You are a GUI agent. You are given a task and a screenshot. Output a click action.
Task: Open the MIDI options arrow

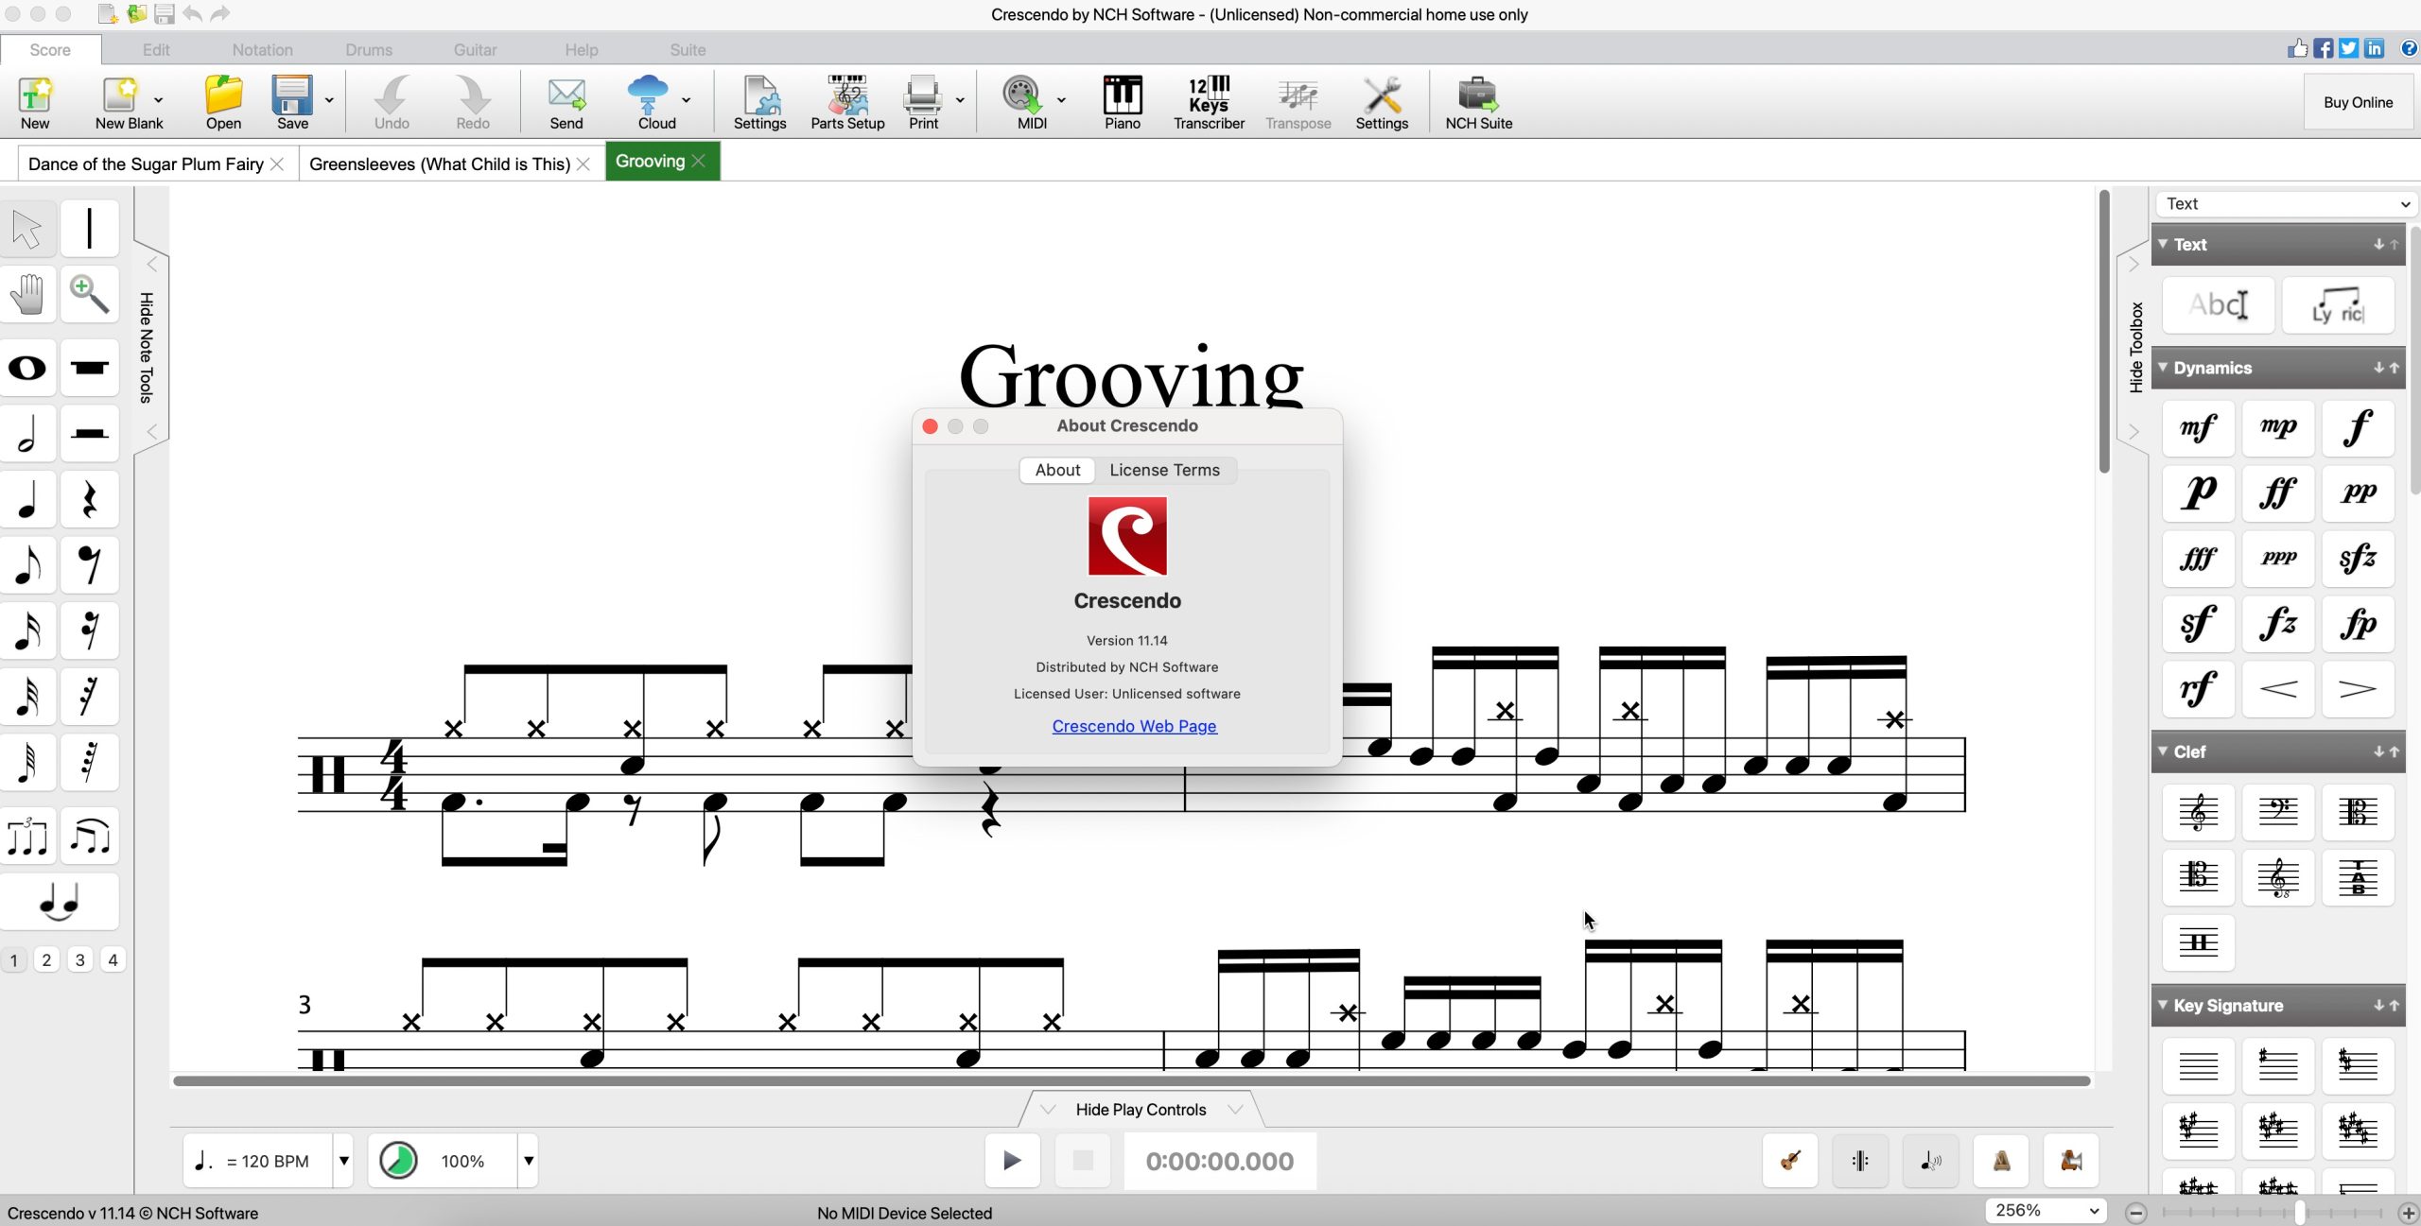(x=1061, y=99)
